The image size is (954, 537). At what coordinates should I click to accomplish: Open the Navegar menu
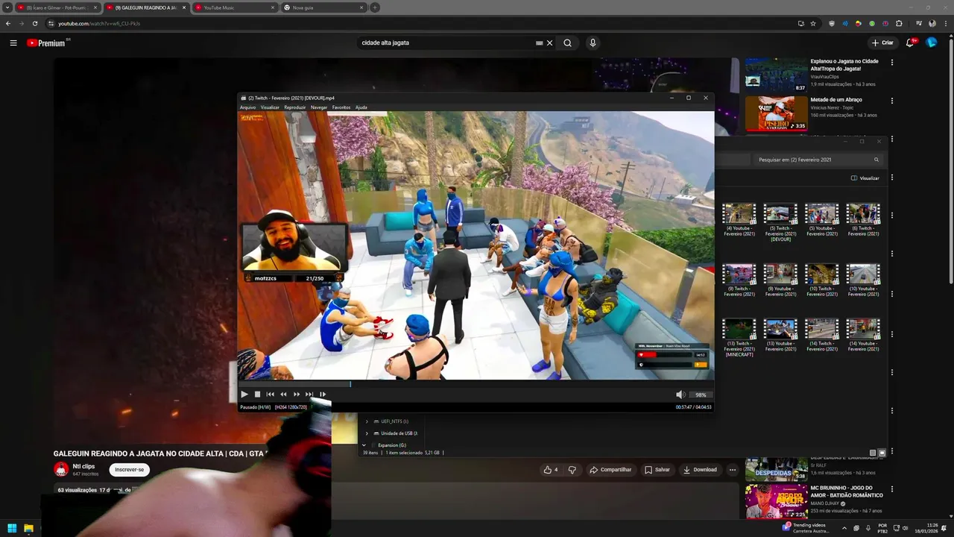click(x=319, y=107)
